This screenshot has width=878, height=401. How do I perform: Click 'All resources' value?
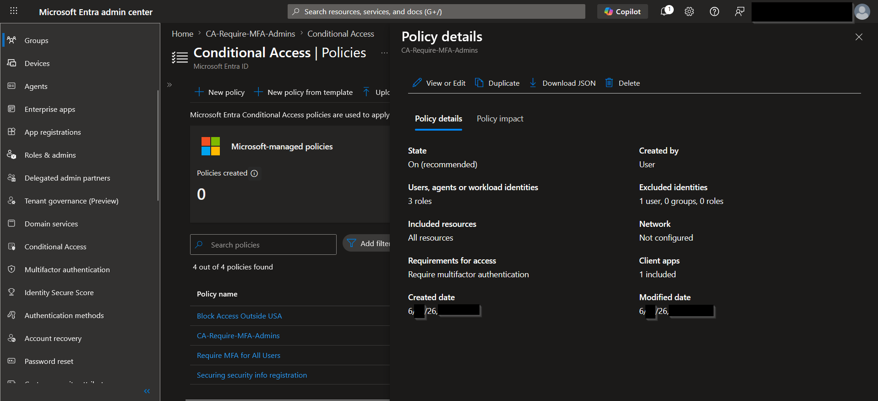(x=431, y=238)
